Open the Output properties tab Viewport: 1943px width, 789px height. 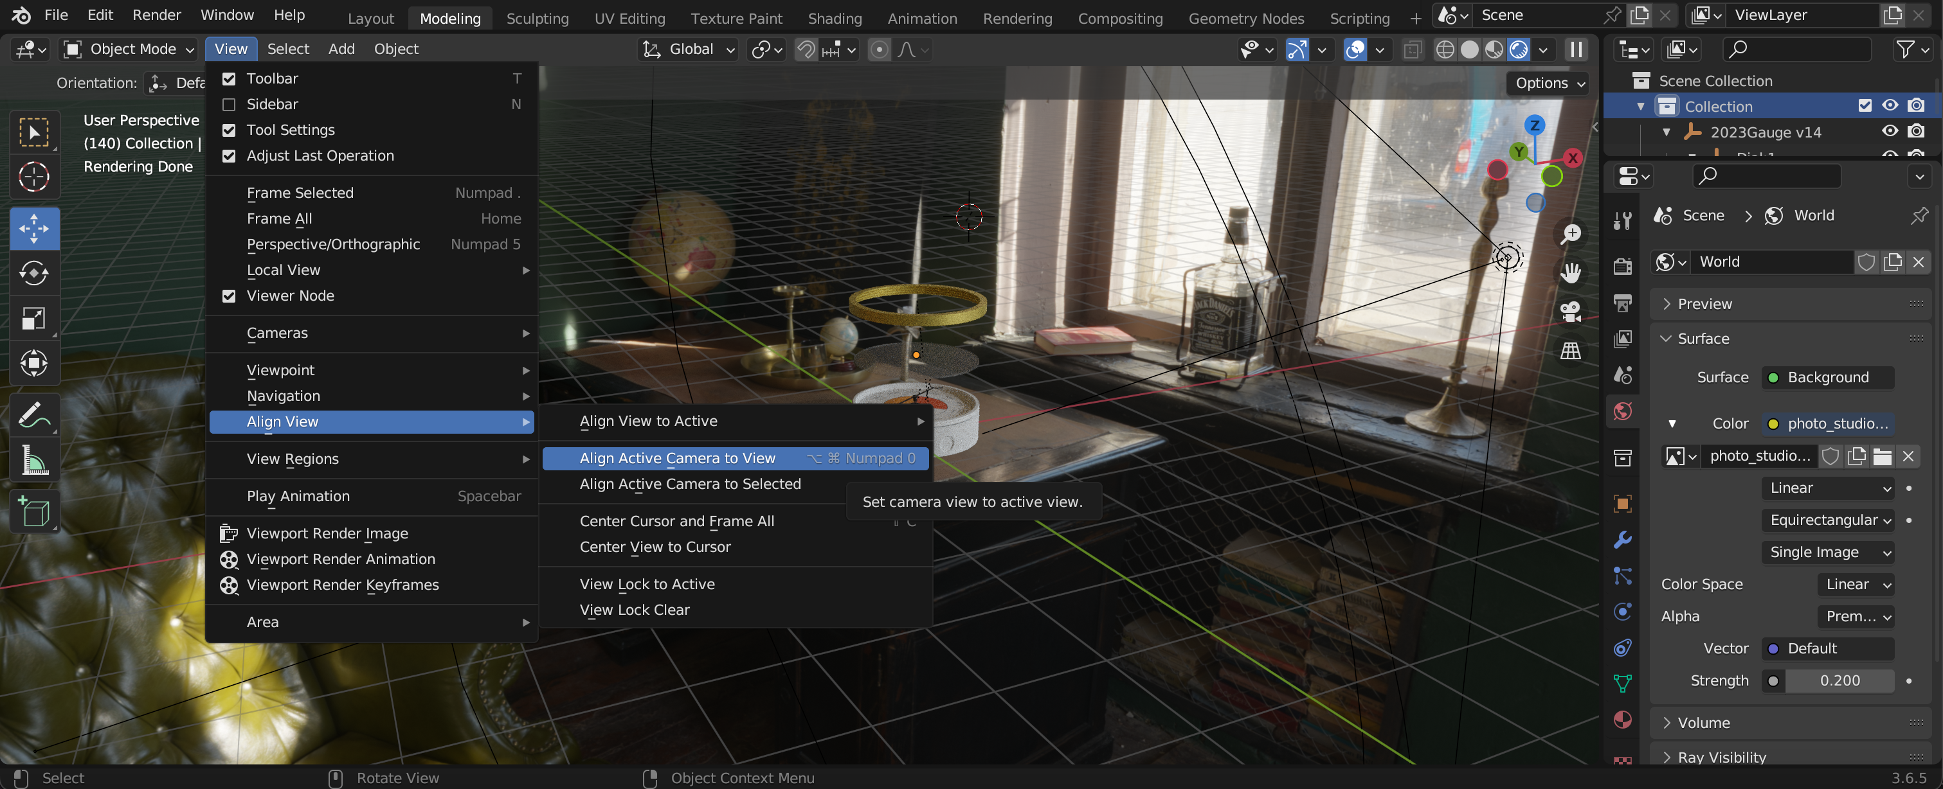click(1622, 303)
